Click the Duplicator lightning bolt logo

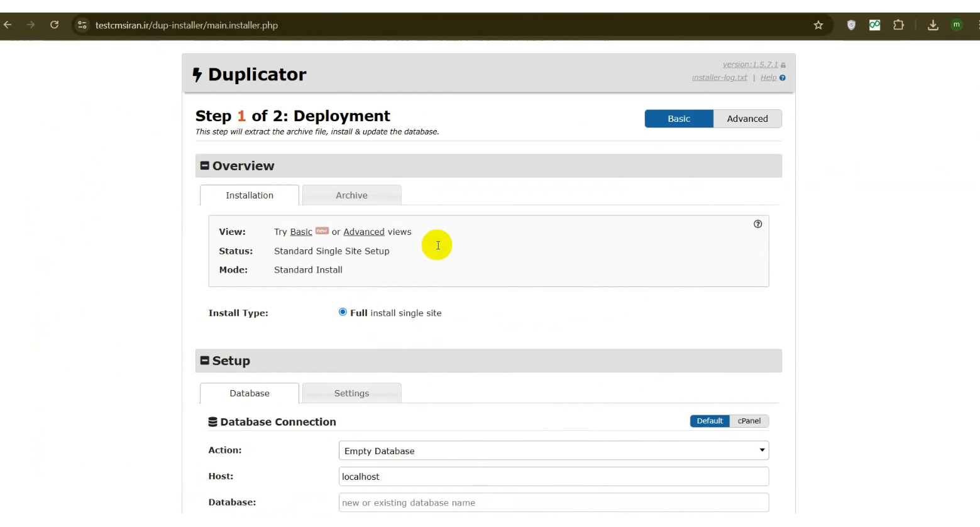pyautogui.click(x=197, y=75)
